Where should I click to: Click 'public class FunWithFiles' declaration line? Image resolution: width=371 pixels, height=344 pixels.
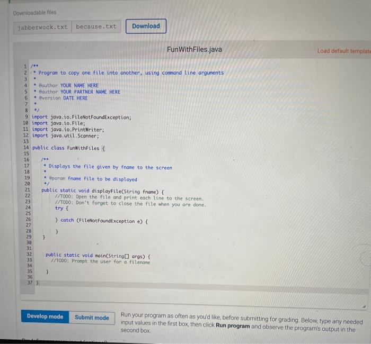[x=68, y=148]
